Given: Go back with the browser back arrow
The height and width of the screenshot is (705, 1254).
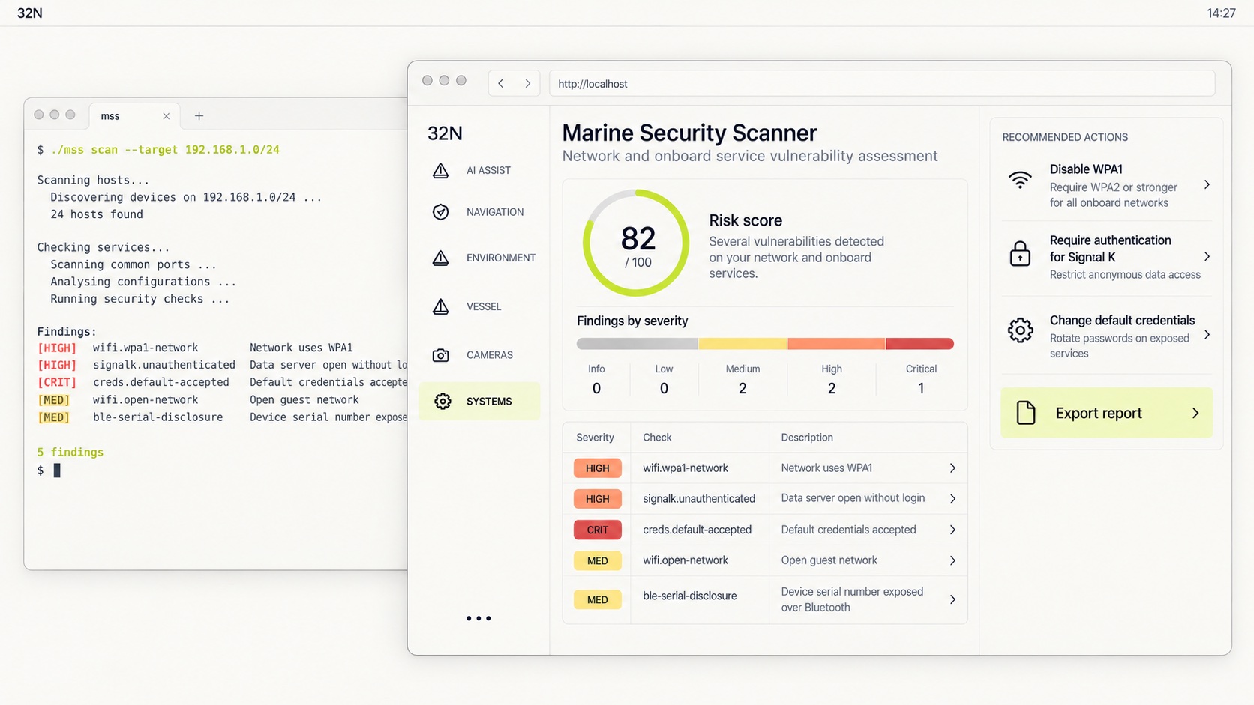Looking at the screenshot, I should [501, 83].
